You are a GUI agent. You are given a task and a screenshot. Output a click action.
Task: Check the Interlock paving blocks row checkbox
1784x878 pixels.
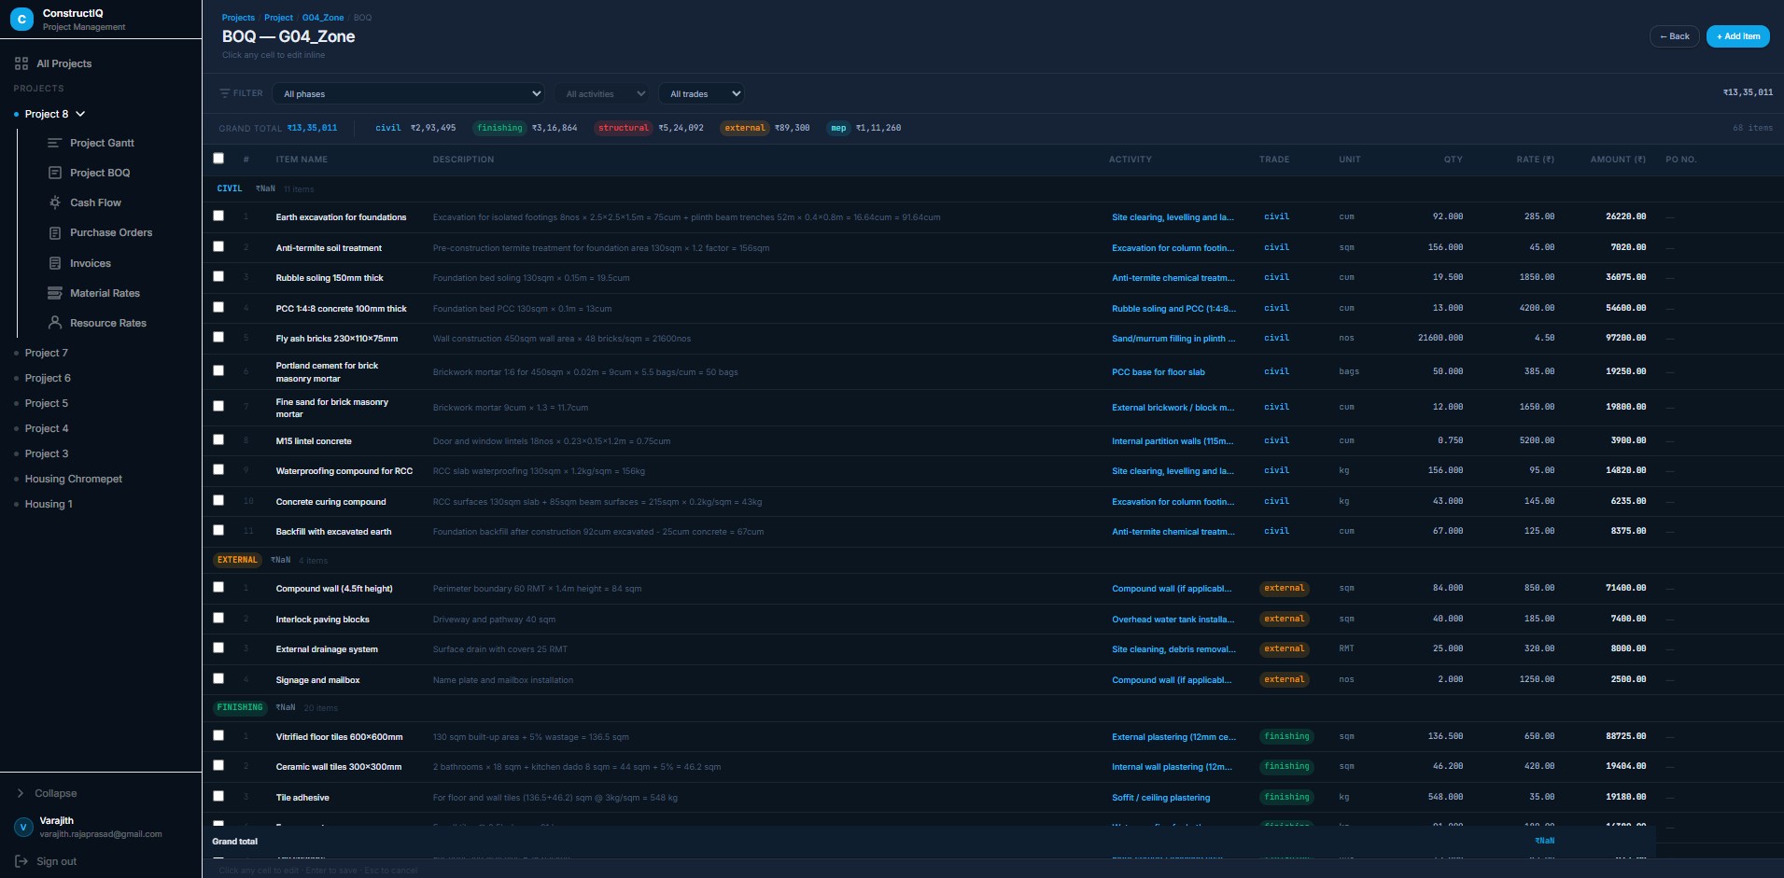[x=218, y=618]
